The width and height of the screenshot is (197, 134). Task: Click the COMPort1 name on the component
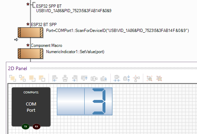click(x=31, y=92)
